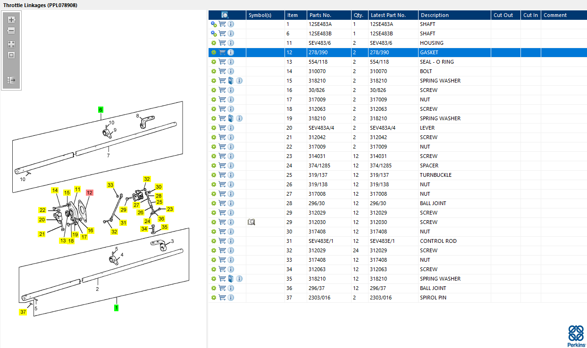Show info for item 11 HOUSING
This screenshot has width=587, height=348.
coord(231,43)
